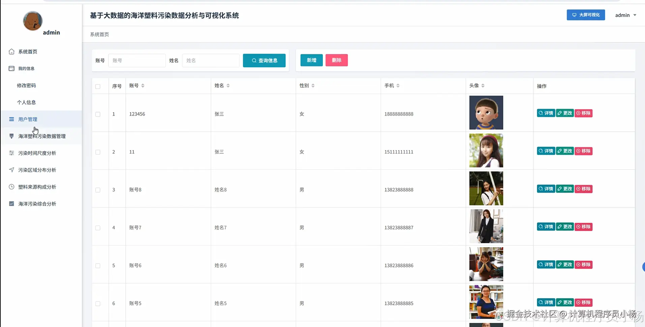
Task: Click 更改 for 账号5
Action: (565, 302)
